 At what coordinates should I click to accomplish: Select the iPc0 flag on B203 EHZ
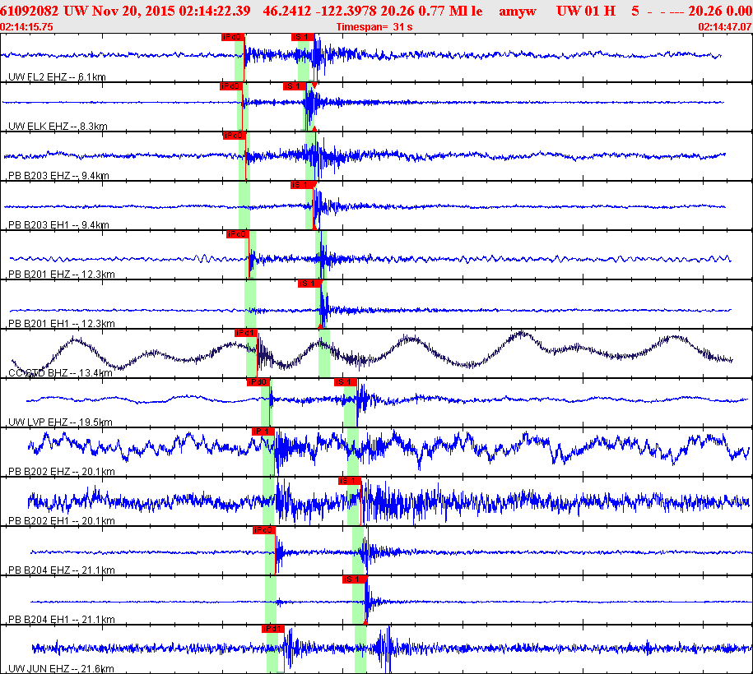(235, 136)
